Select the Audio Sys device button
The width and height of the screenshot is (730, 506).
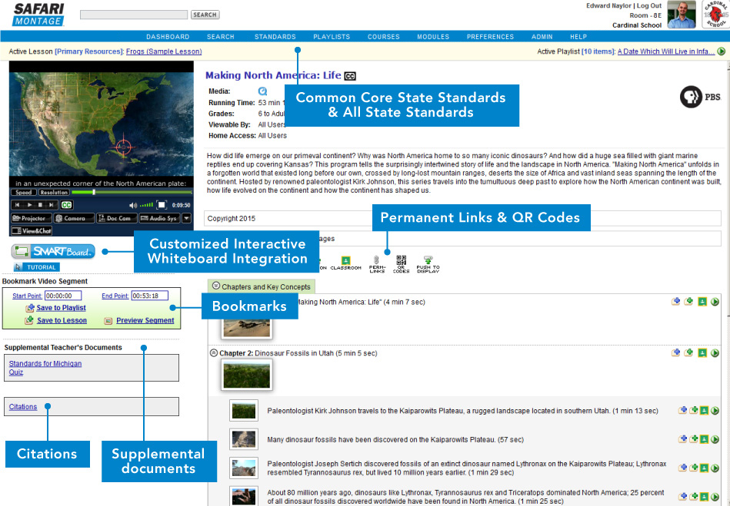point(159,218)
